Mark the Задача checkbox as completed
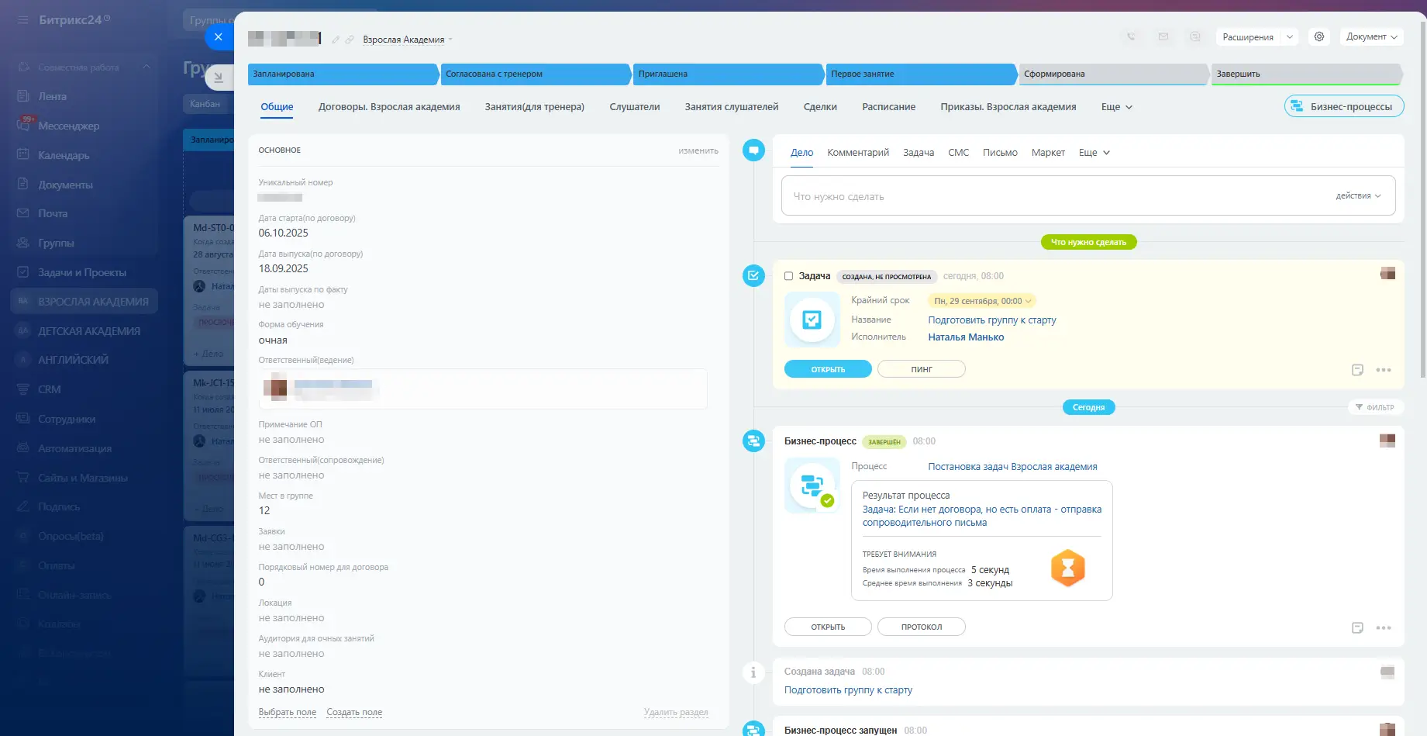The width and height of the screenshot is (1427, 736). (788, 276)
